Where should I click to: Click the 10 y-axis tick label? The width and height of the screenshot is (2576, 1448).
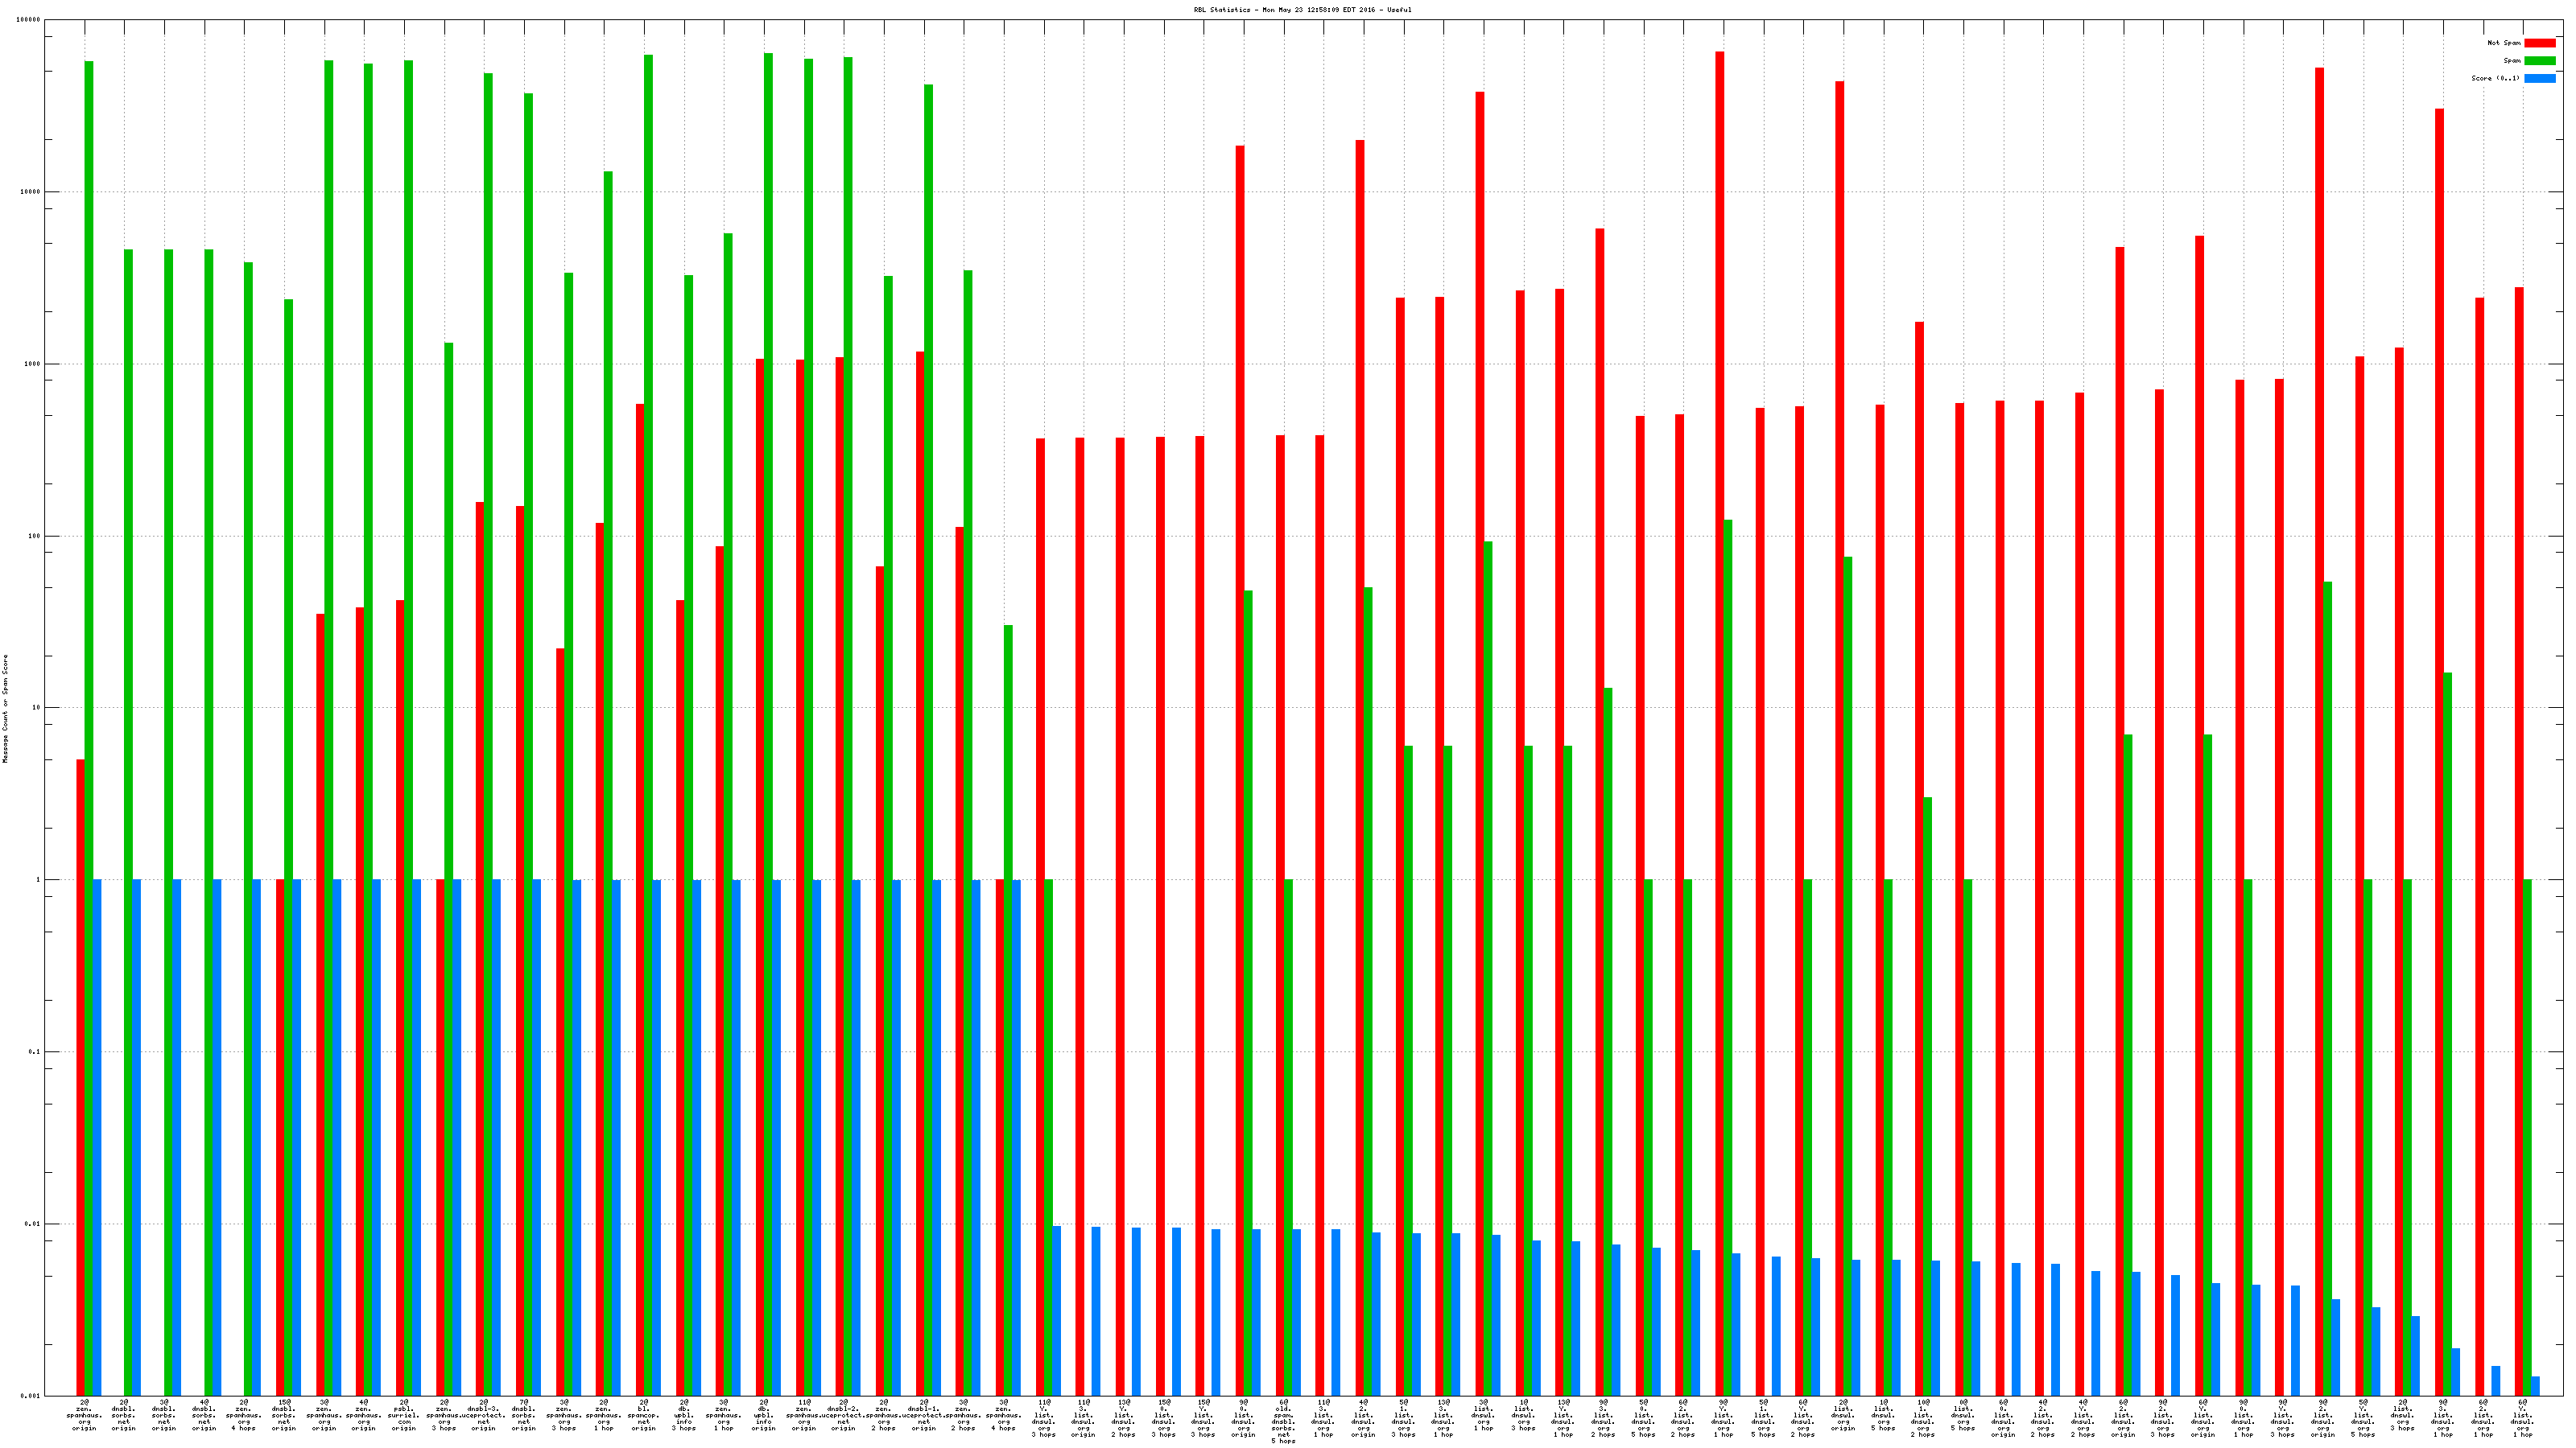tap(37, 708)
